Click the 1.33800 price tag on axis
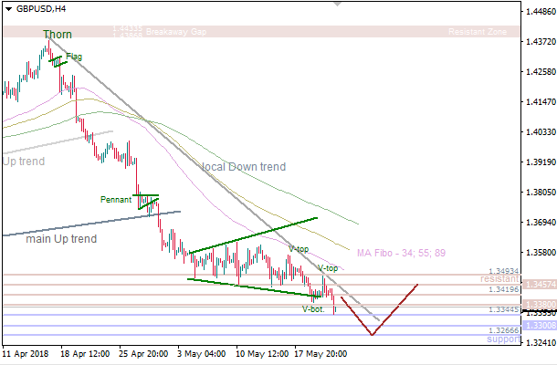 coord(531,305)
